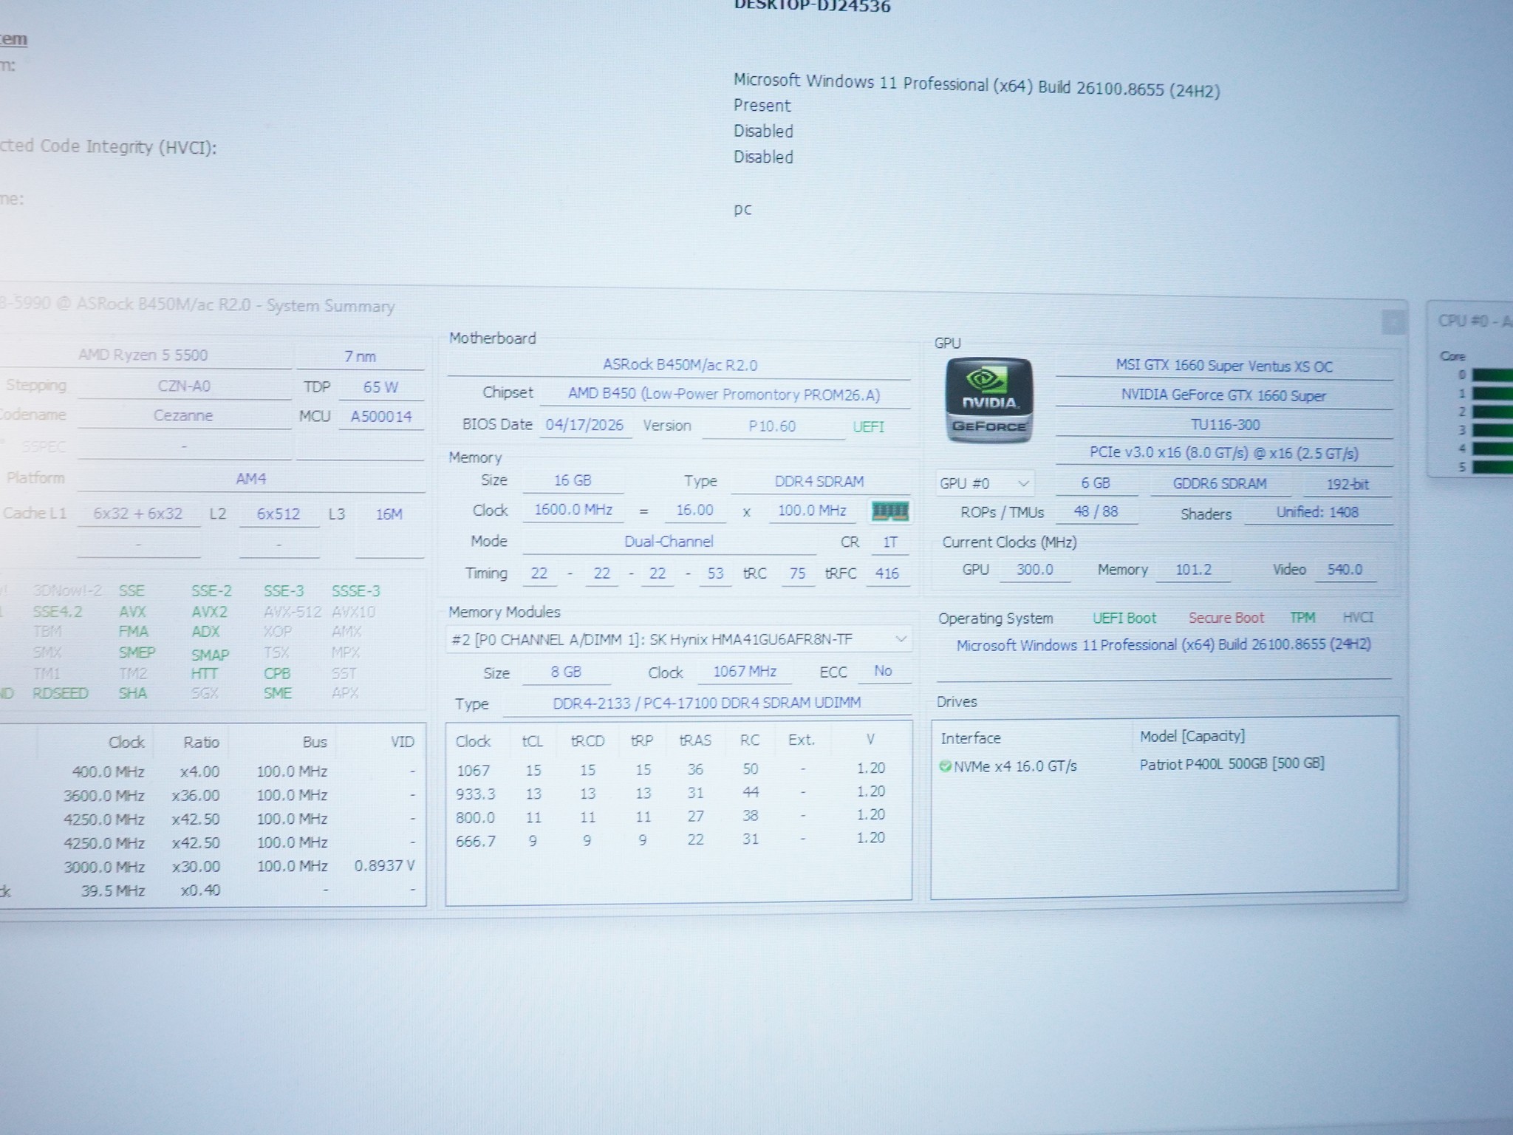Click the video clock 540.0 value
The image size is (1513, 1135).
click(1345, 570)
